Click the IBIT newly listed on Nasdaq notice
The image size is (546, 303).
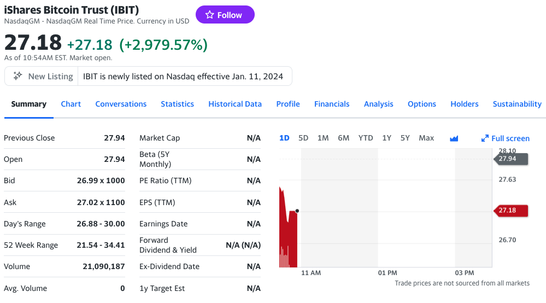click(183, 76)
